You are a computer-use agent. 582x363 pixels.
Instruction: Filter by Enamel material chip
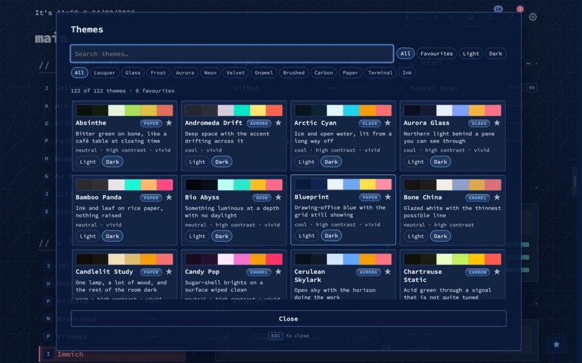(264, 73)
